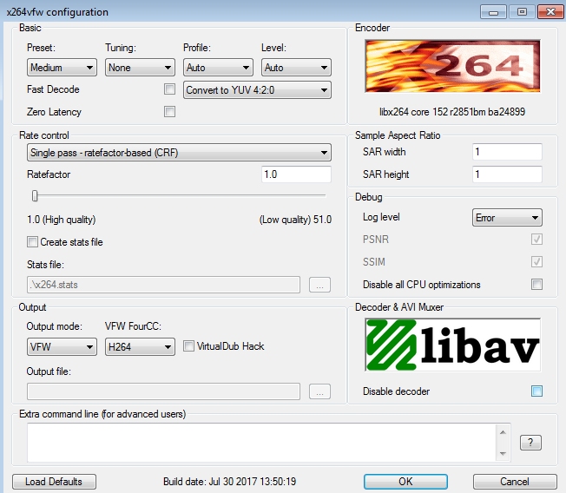Browse for stats file with the ... button
The height and width of the screenshot is (493, 566).
point(319,285)
